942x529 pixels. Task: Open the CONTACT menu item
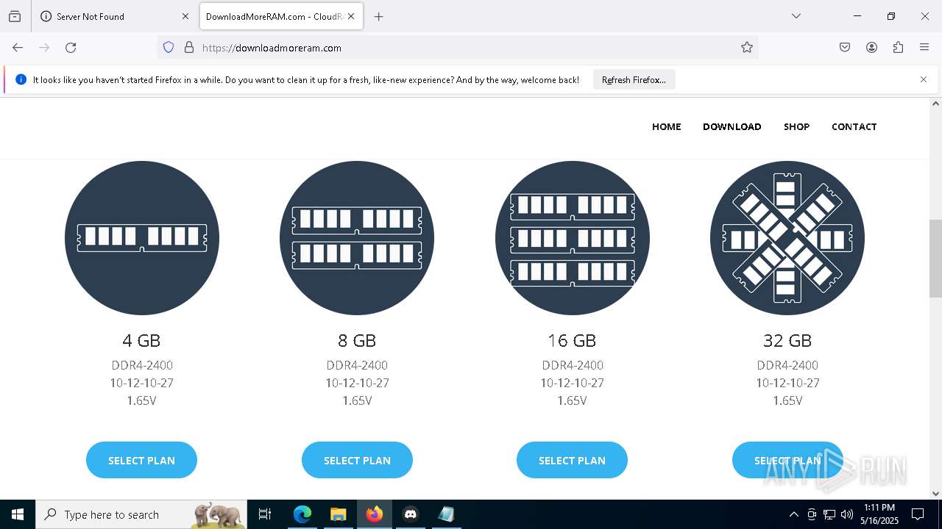coord(854,126)
